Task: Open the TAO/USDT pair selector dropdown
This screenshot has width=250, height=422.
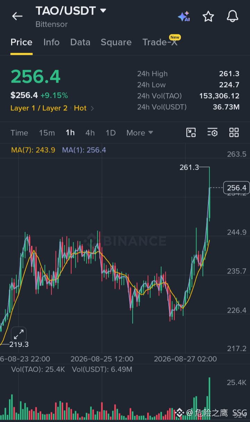Action: [x=70, y=11]
